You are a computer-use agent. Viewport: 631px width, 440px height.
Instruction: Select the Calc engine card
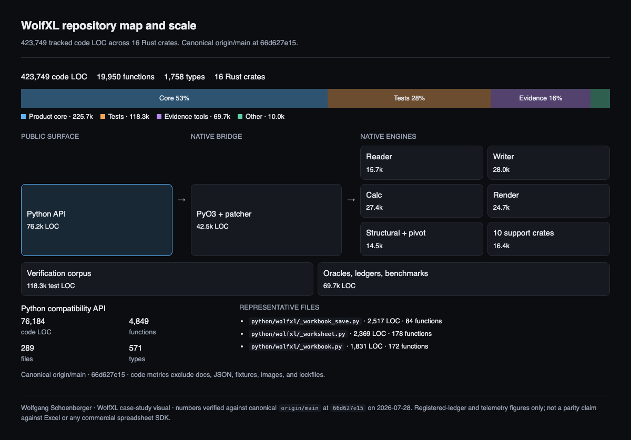pos(422,201)
